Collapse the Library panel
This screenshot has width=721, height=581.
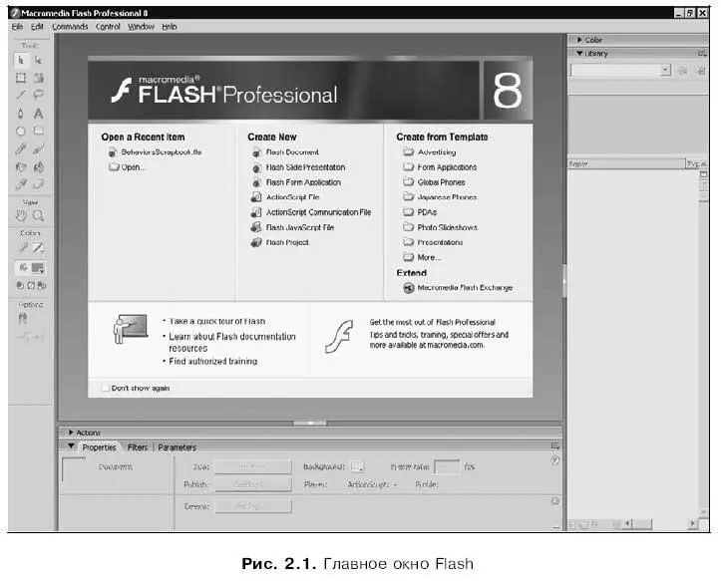pyautogui.click(x=579, y=54)
